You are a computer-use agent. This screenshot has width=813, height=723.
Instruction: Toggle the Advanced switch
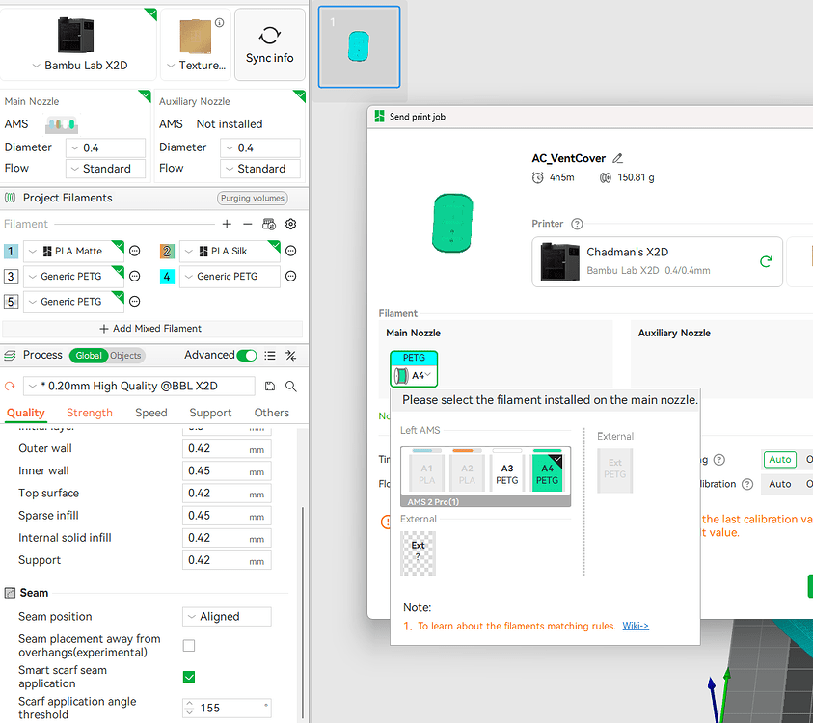coord(247,356)
